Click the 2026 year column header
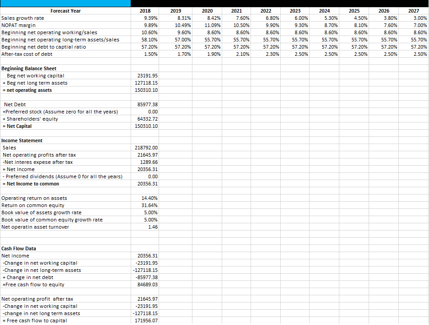This screenshot has height=325, width=429. [384, 11]
